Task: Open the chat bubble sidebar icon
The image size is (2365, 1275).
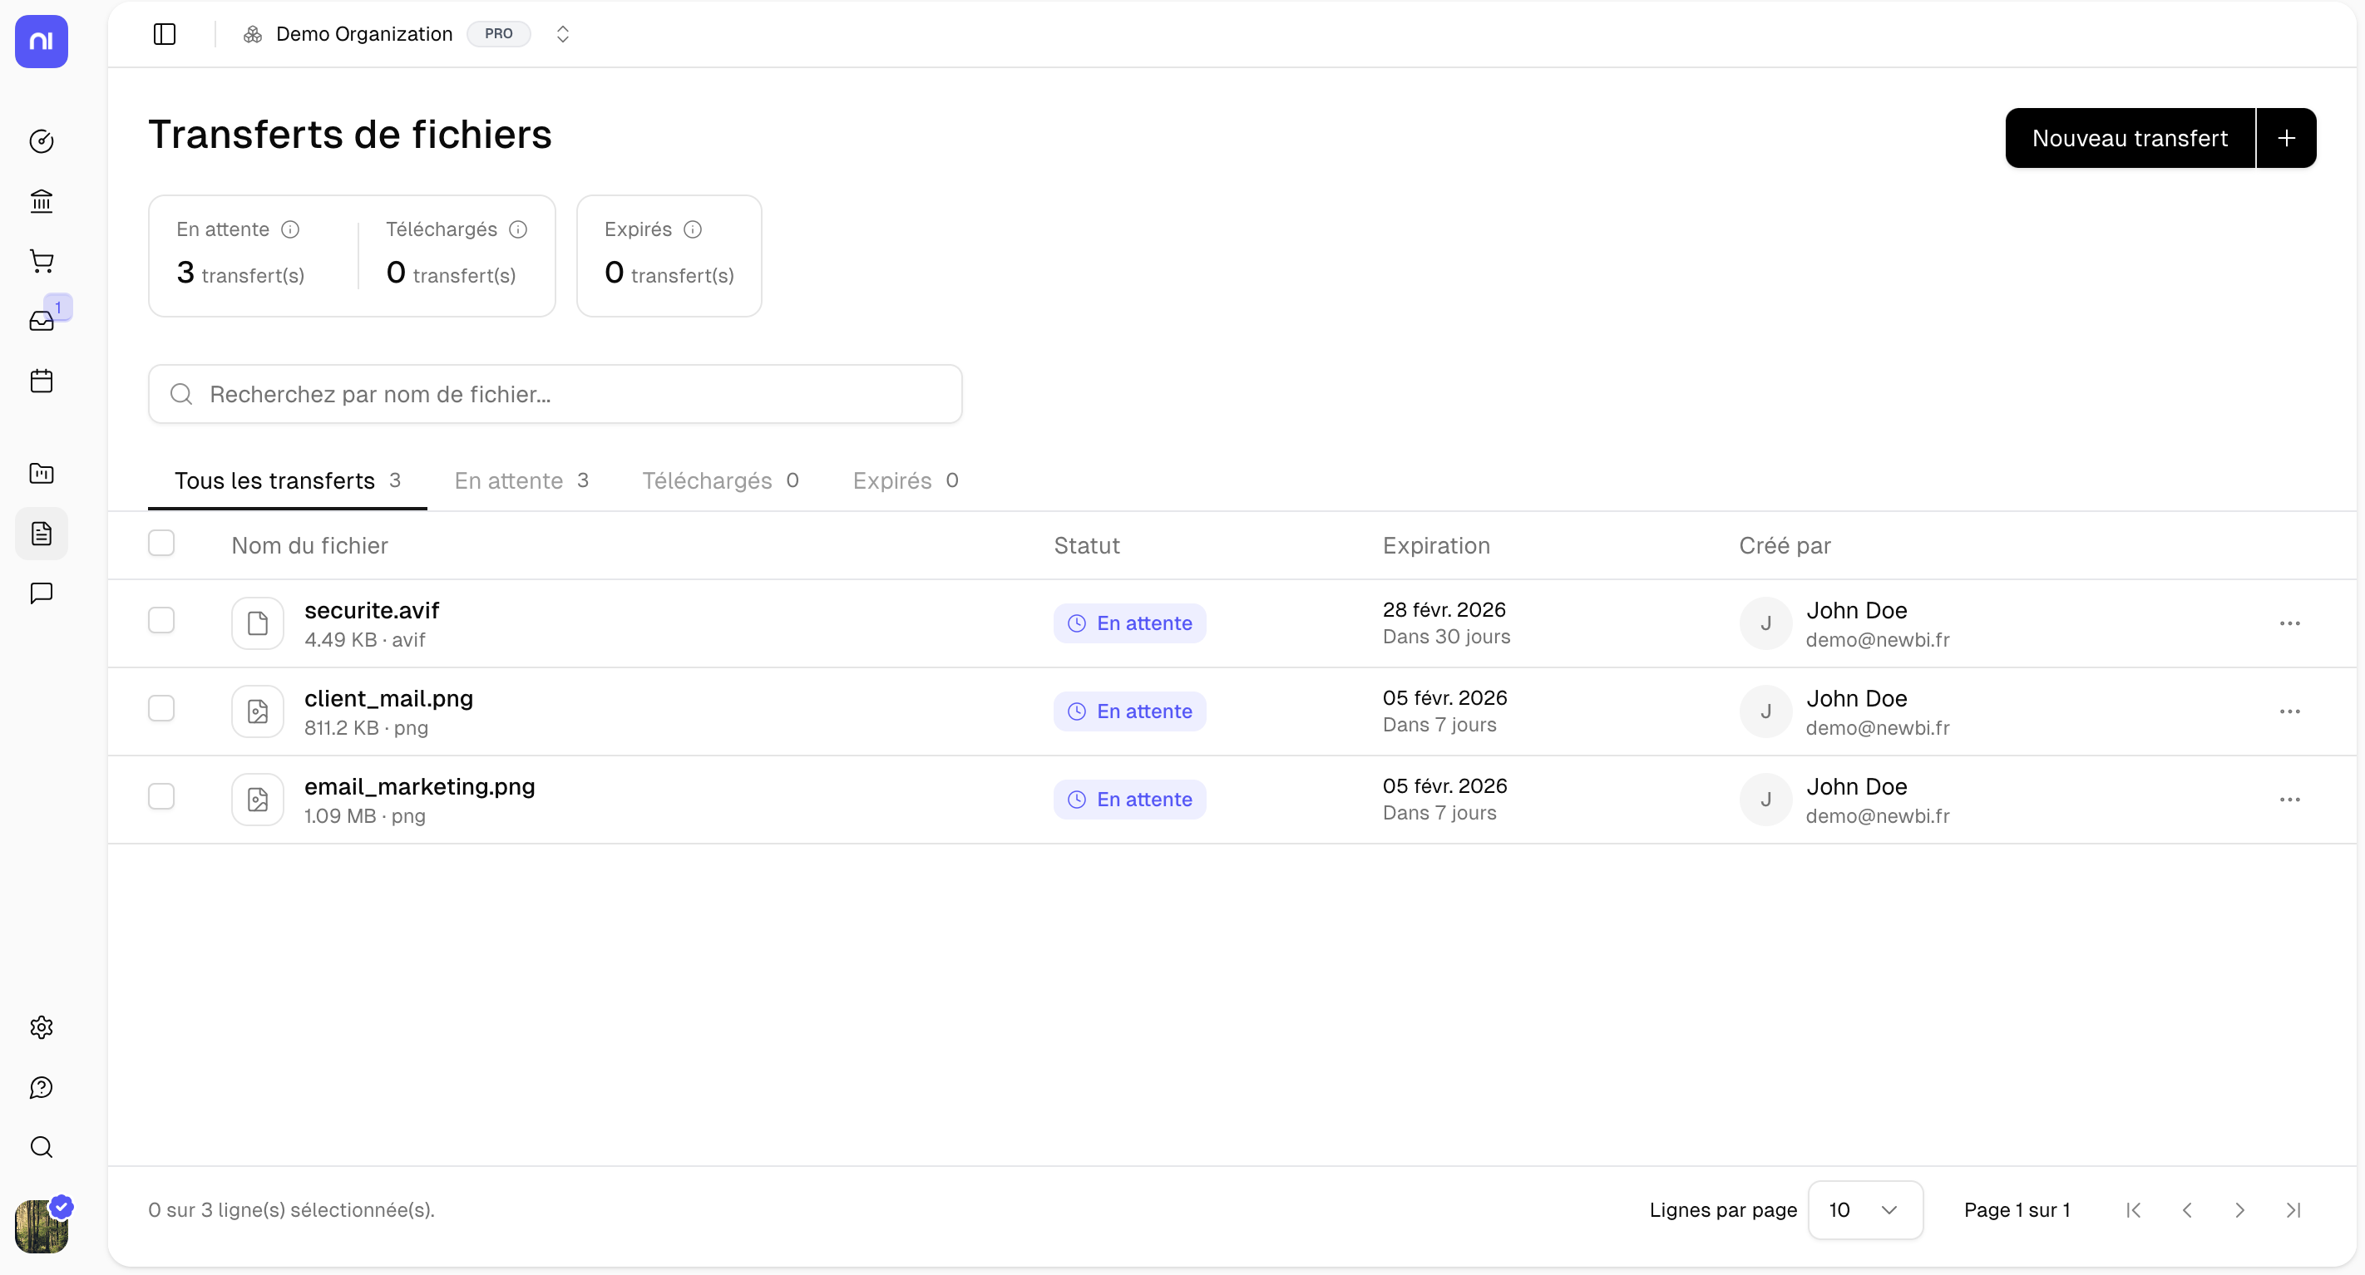Action: coord(42,593)
